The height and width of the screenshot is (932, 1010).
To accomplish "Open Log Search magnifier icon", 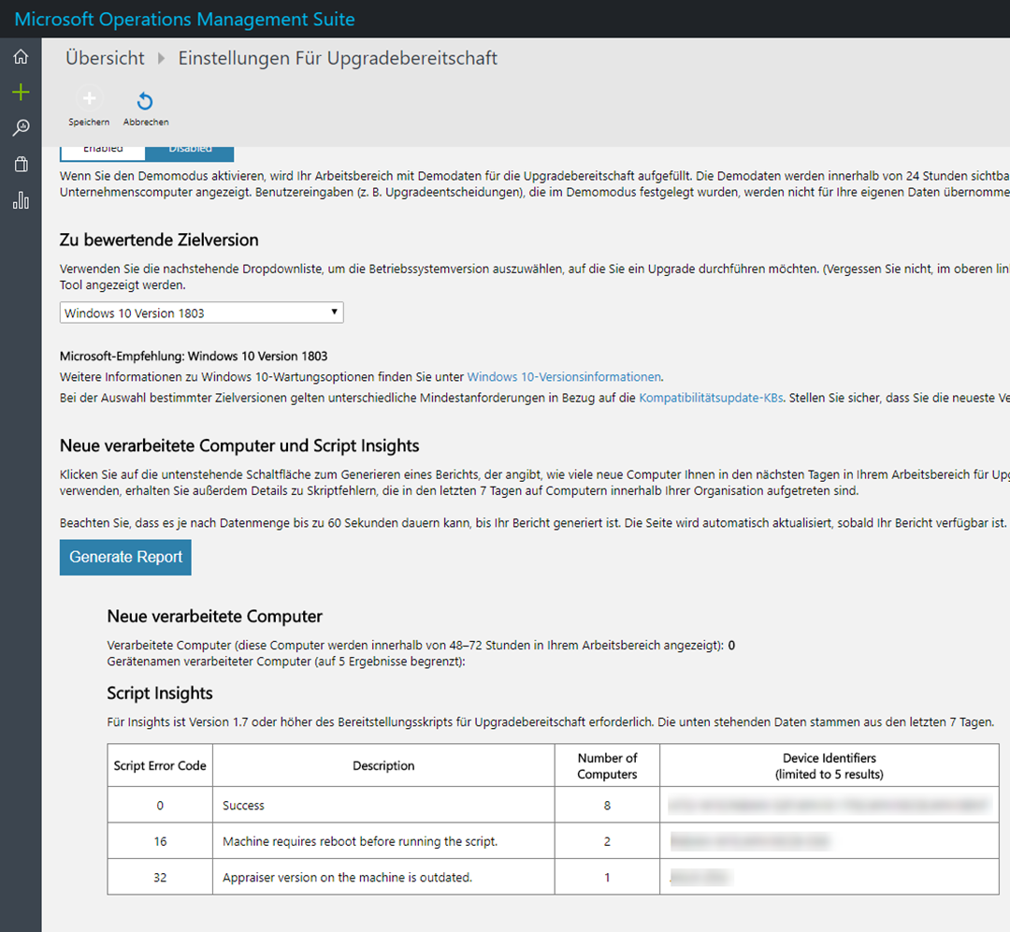I will click(x=21, y=127).
